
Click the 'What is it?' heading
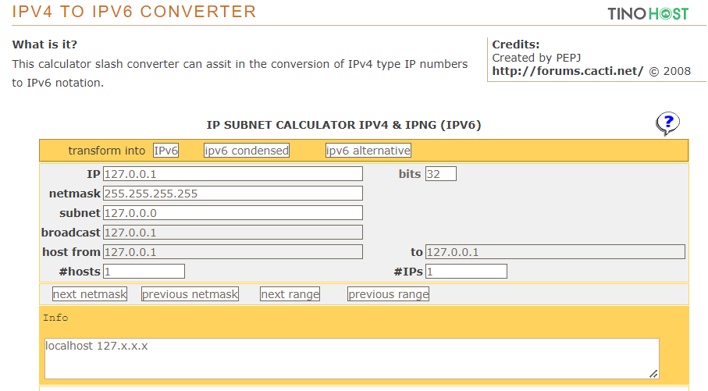tap(44, 44)
